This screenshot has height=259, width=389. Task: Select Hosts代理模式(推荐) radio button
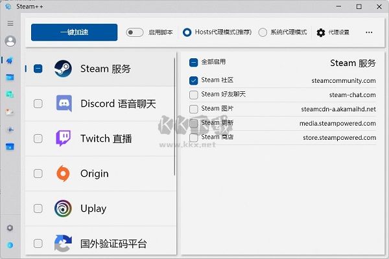[x=187, y=32]
